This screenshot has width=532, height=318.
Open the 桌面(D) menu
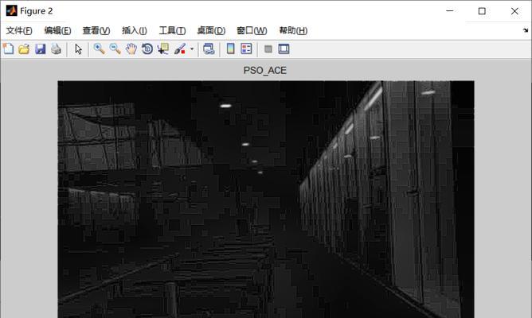pyautogui.click(x=211, y=31)
